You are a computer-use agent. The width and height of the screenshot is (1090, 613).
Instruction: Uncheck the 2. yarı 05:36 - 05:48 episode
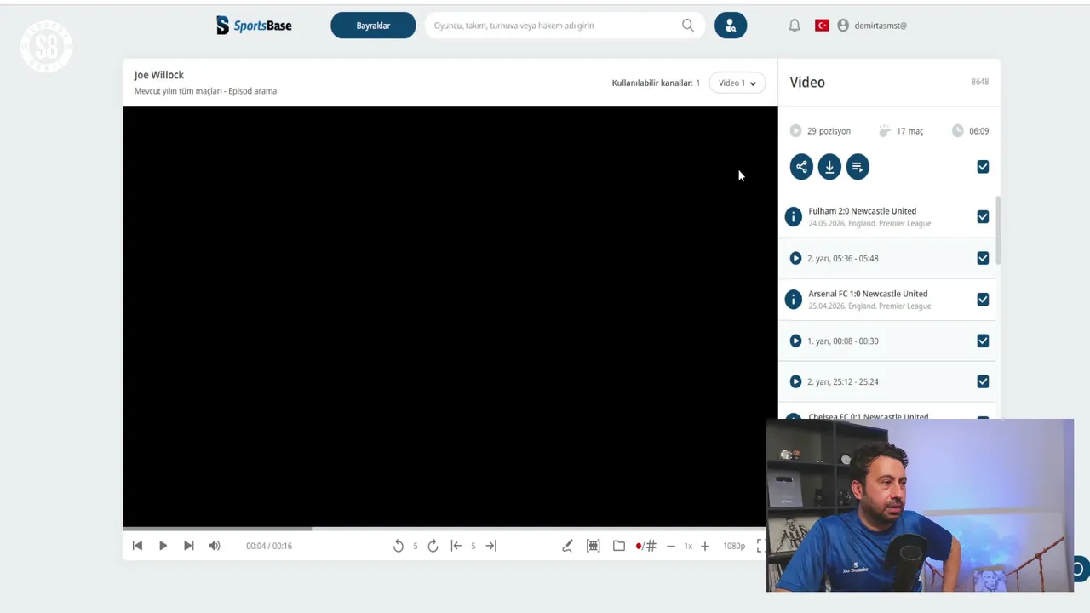tap(983, 258)
